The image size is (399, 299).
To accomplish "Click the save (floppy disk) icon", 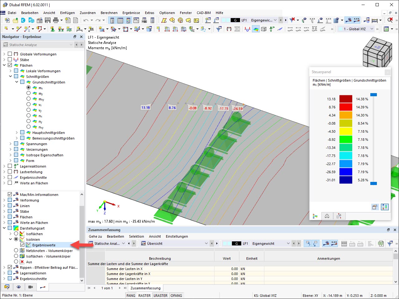I will [48, 21].
